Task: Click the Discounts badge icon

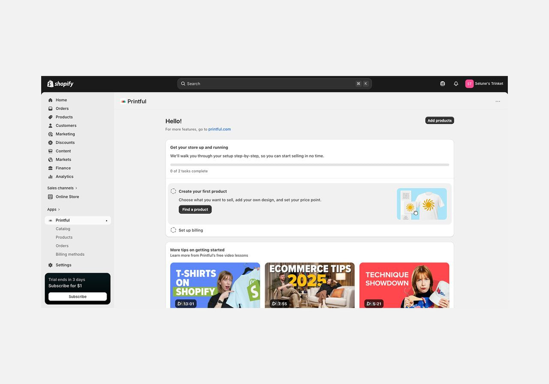Action: [x=51, y=143]
